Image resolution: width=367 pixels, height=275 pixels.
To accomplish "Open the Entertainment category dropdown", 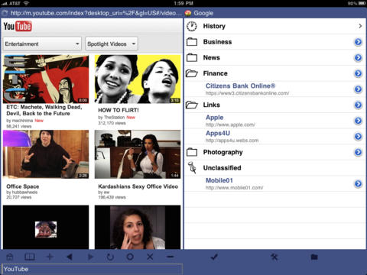I will (x=42, y=44).
